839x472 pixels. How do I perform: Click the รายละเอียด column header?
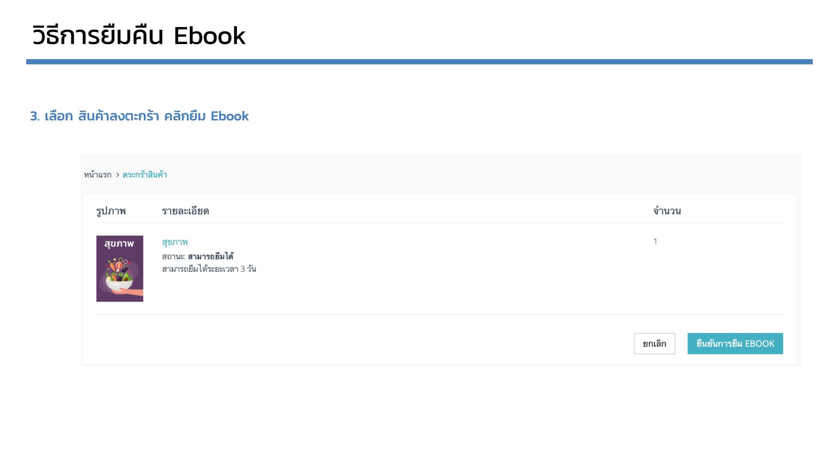tap(185, 211)
